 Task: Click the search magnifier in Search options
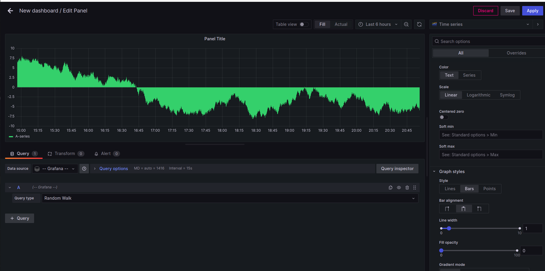(436, 41)
